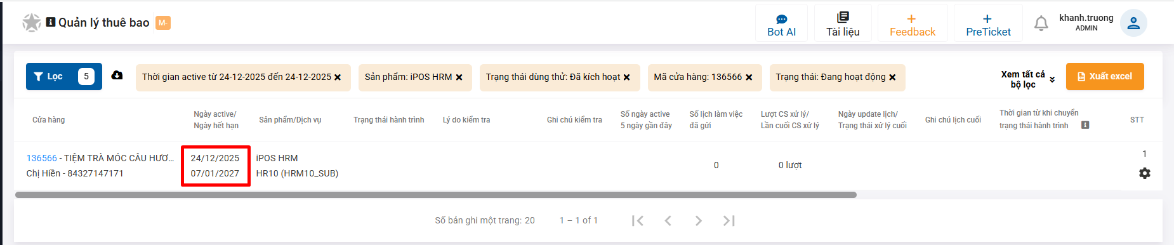Click the Ngày update lịch header
1174x245 pixels.
[x=872, y=120]
